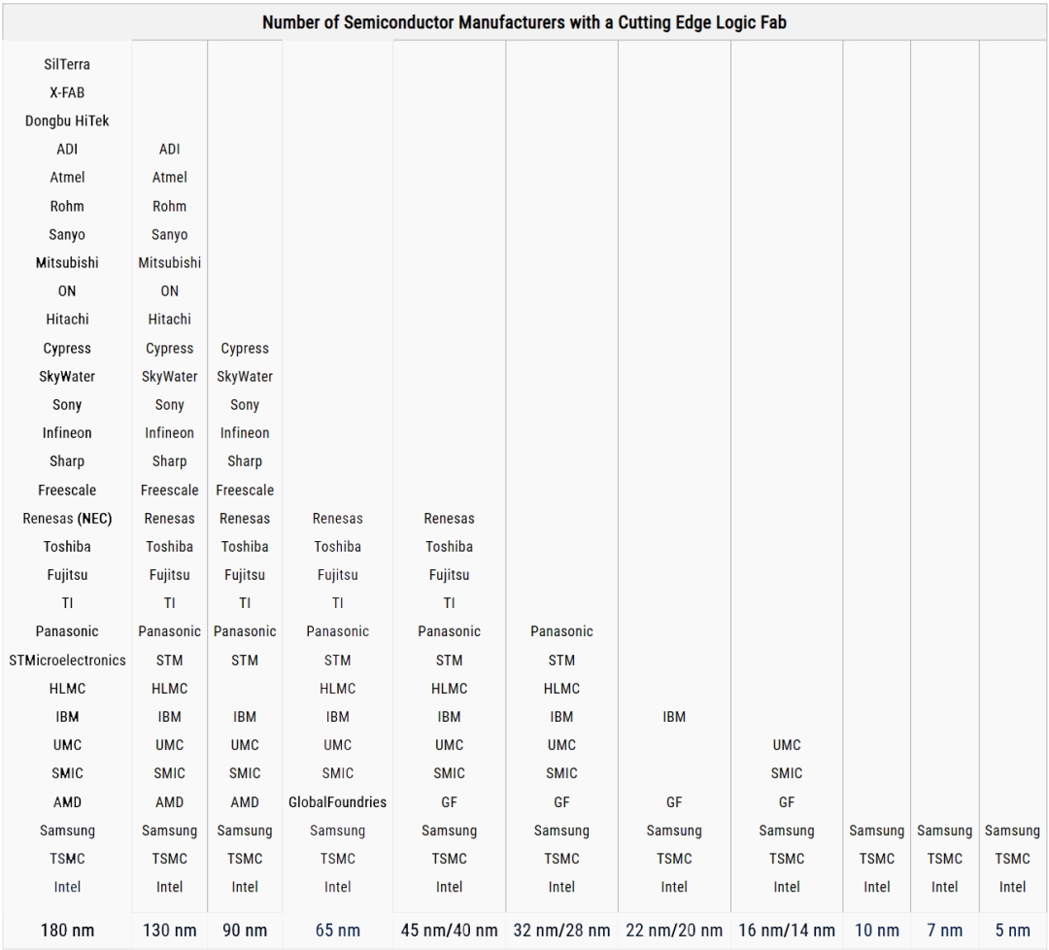Click Atmel in the 180 nm column

(x=67, y=178)
